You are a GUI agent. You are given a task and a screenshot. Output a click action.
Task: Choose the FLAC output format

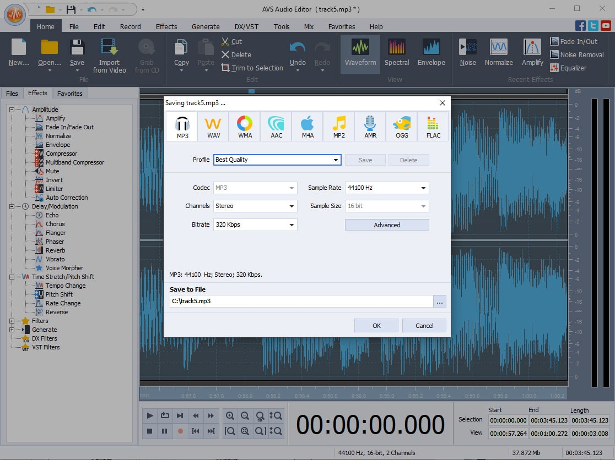(433, 126)
